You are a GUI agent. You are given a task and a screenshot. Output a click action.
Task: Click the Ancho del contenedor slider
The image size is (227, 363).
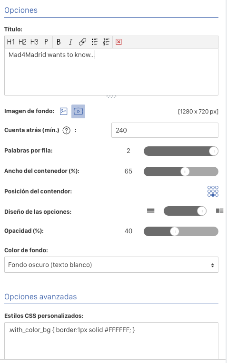coord(181,172)
